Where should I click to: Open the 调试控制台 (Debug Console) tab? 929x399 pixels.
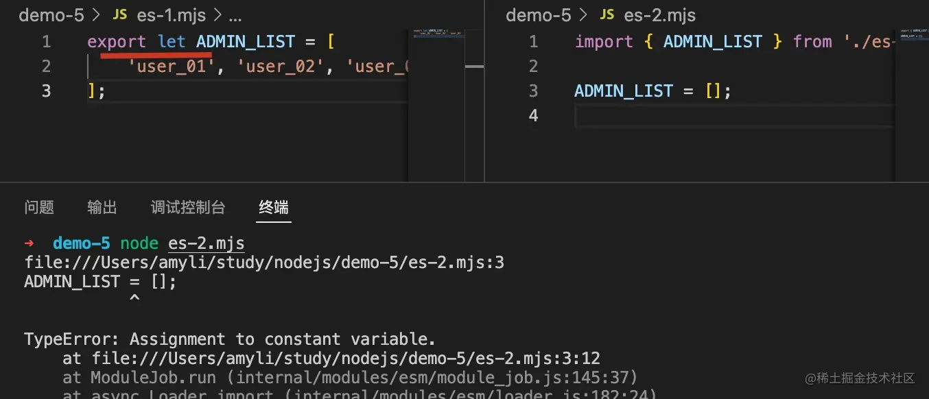(187, 207)
